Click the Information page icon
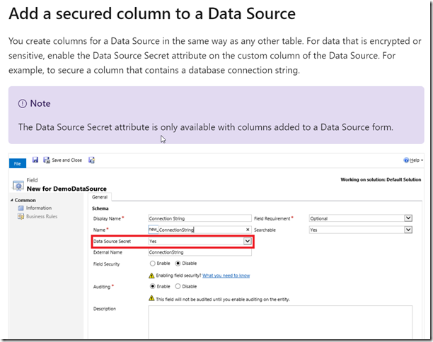Screen dimensions: 433x342 tap(21, 208)
